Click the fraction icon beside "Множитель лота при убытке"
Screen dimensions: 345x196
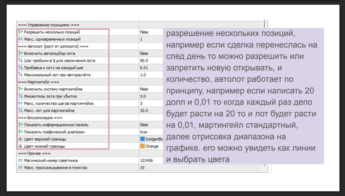pyautogui.click(x=20, y=96)
